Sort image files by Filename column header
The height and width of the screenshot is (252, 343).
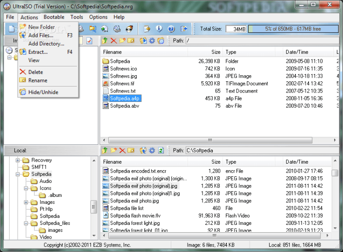(x=144, y=52)
